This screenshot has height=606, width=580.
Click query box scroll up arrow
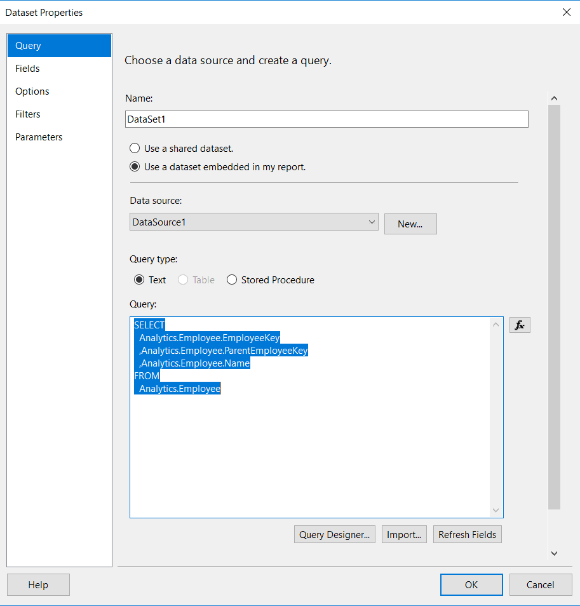(x=496, y=325)
